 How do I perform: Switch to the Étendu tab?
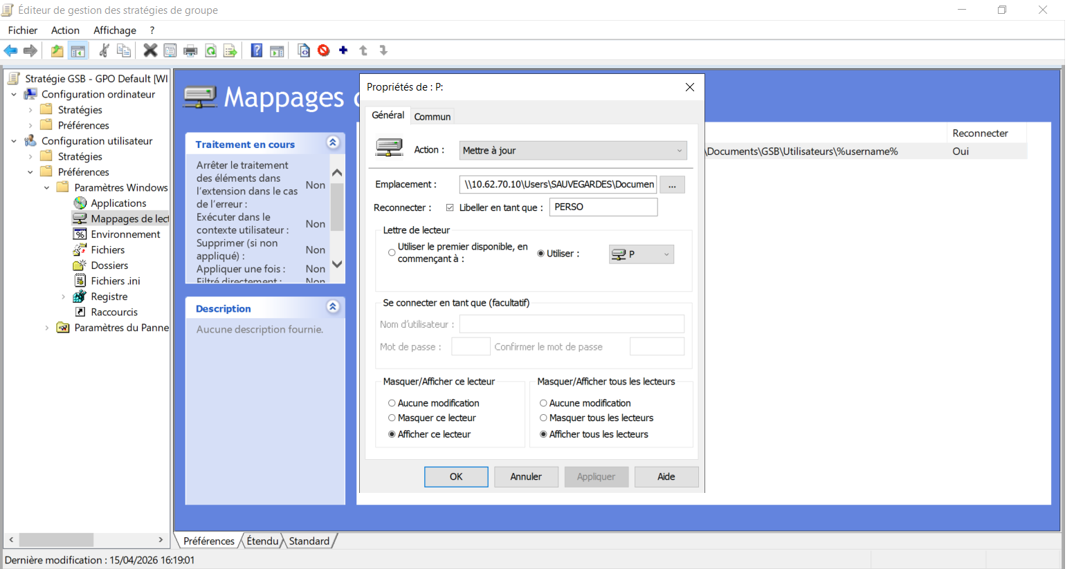[263, 541]
